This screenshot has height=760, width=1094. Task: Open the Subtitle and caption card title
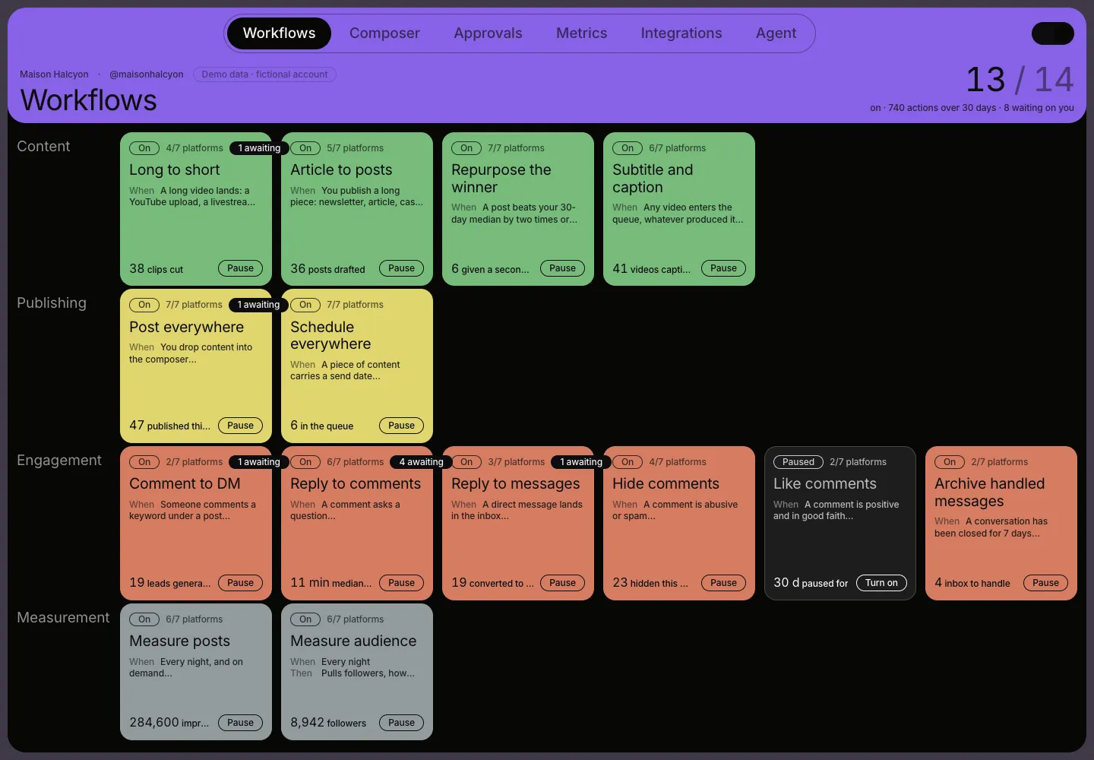[653, 179]
